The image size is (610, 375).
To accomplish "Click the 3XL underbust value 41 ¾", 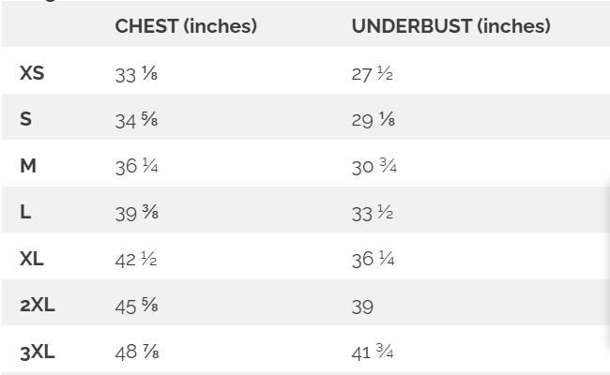I will (x=373, y=352).
